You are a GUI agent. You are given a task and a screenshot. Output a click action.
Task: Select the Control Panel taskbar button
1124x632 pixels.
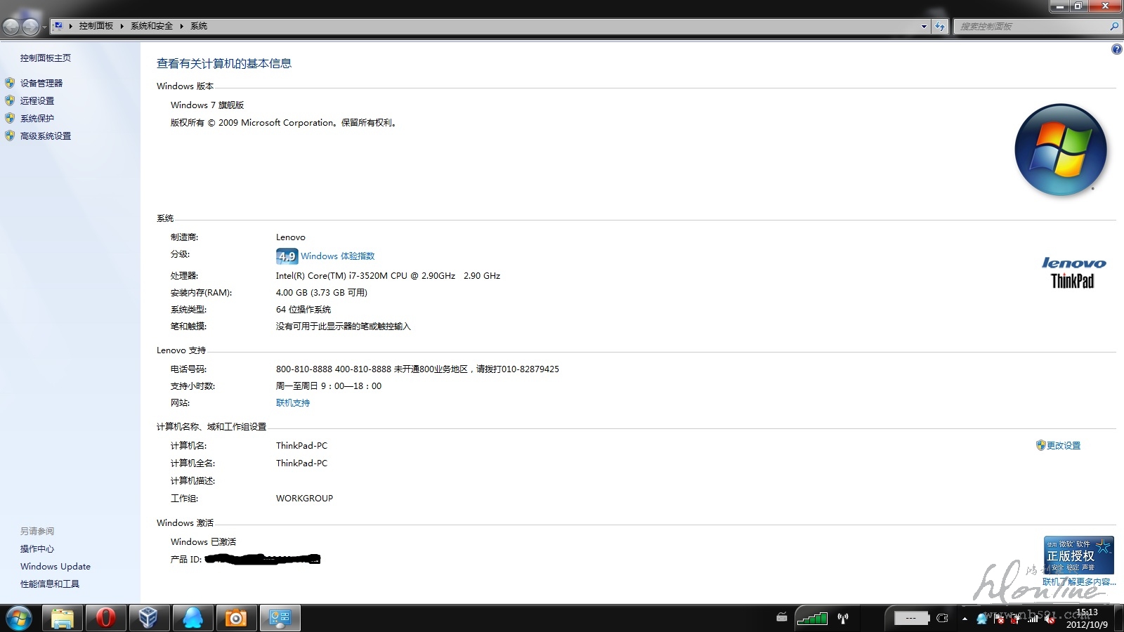point(280,618)
